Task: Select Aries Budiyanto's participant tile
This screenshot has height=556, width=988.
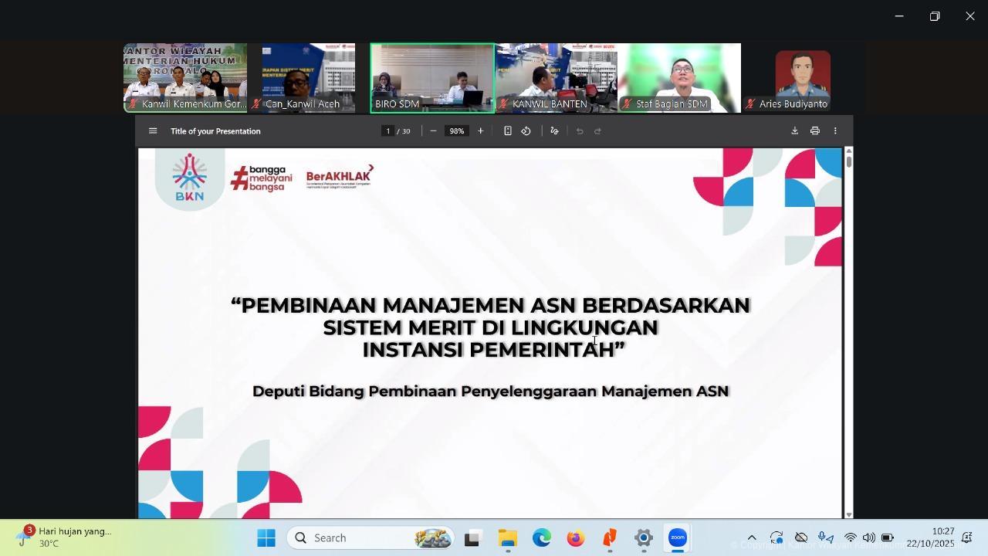Action: point(803,77)
